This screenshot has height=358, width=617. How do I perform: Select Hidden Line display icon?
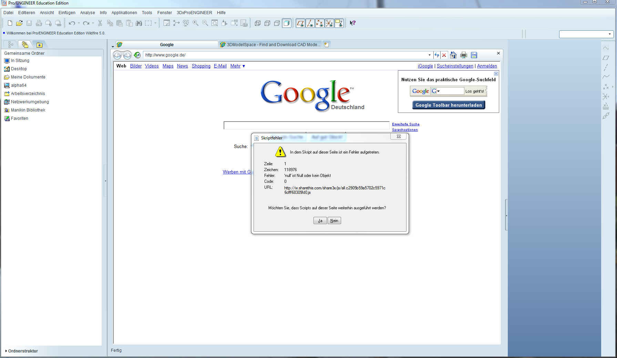pos(267,23)
